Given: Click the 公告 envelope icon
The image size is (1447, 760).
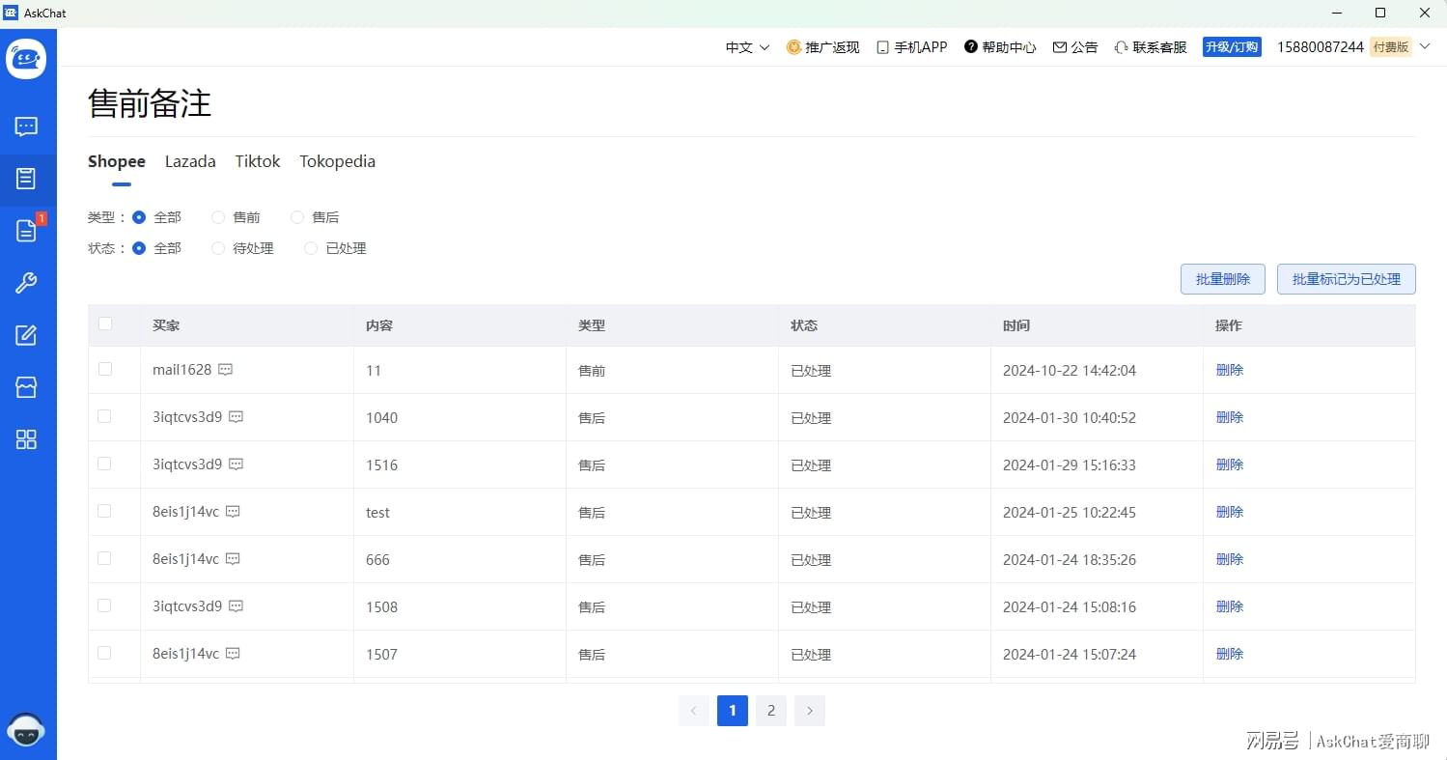Looking at the screenshot, I should click(x=1060, y=47).
